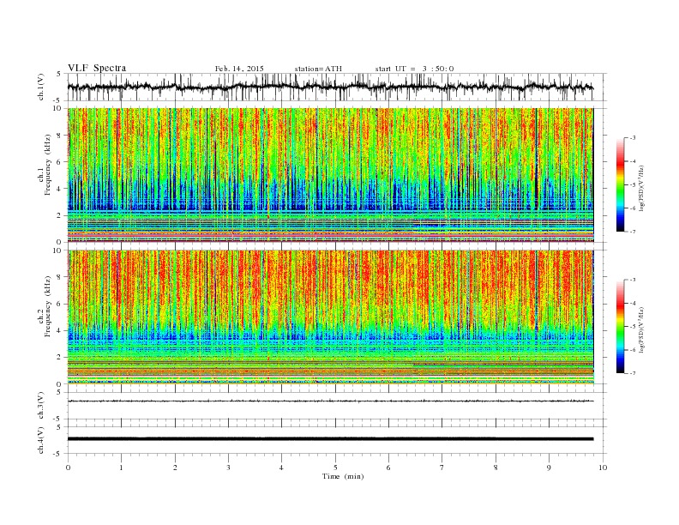The image size is (679, 525).
Task: Click the ch.1 spectrogram color scale bar
Action: click(x=620, y=184)
